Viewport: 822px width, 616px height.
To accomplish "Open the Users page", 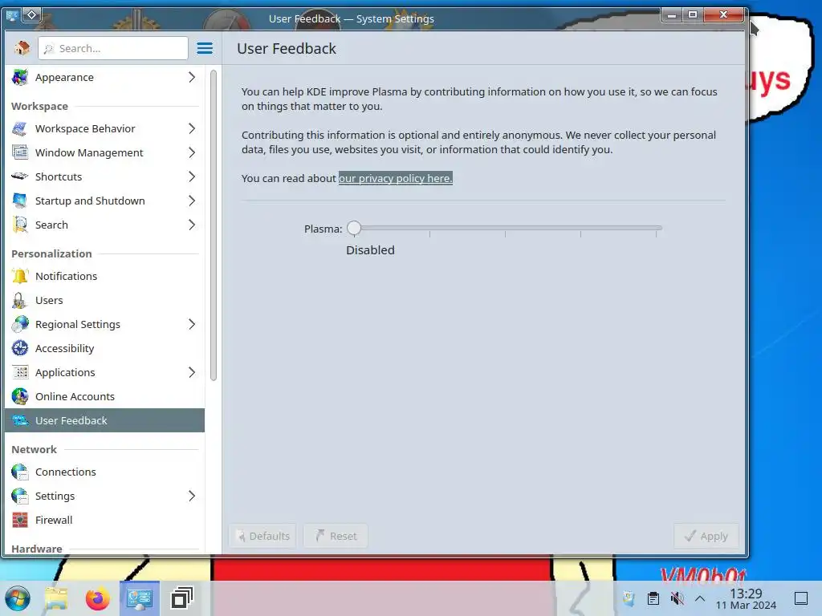I will pyautogui.click(x=104, y=300).
